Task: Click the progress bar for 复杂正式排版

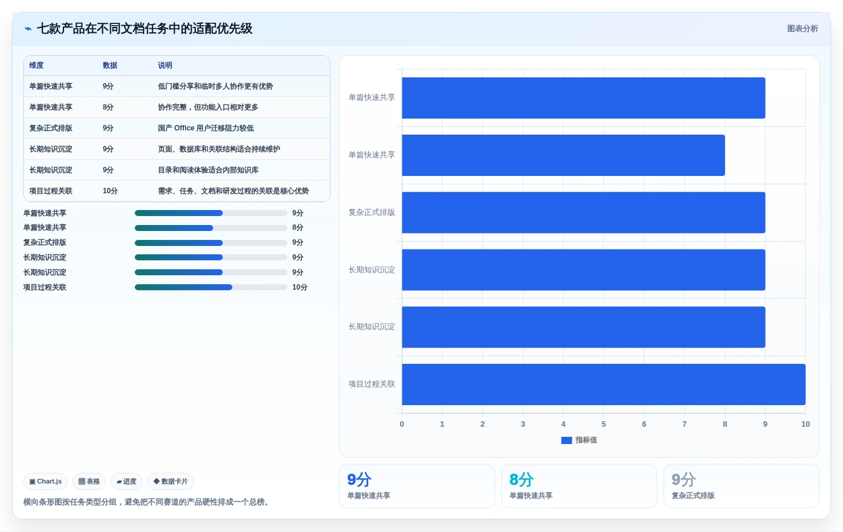Action: [211, 243]
